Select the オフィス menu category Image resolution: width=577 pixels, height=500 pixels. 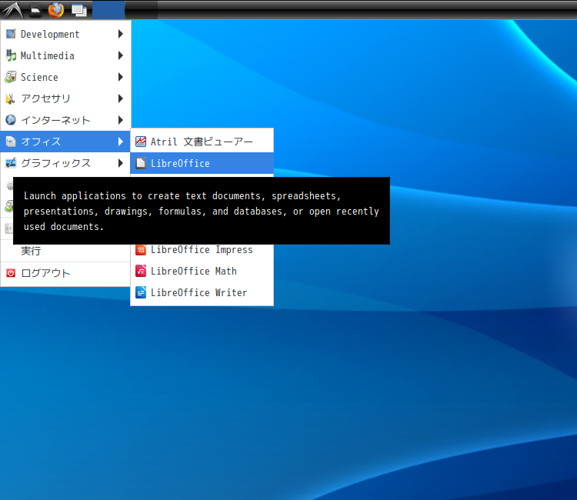tap(65, 142)
